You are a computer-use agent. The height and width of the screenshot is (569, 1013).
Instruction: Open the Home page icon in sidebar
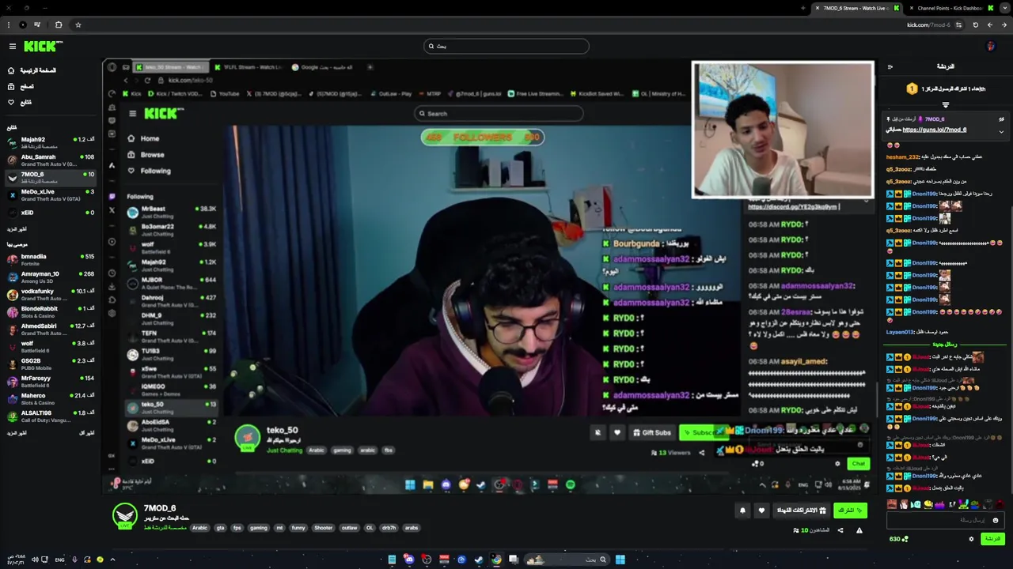tap(11, 70)
